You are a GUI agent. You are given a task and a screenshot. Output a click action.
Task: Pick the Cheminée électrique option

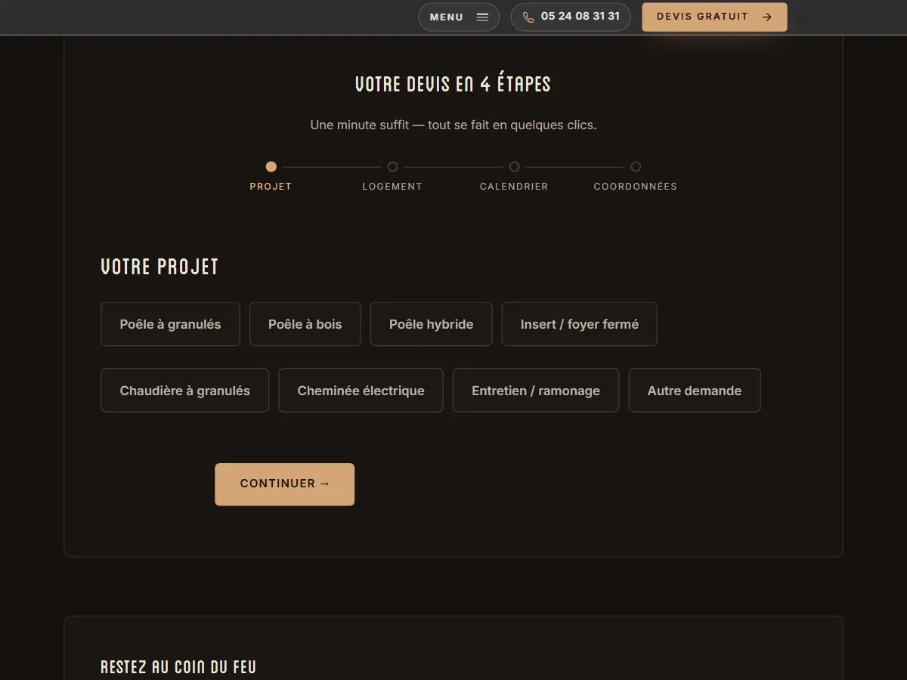point(361,391)
